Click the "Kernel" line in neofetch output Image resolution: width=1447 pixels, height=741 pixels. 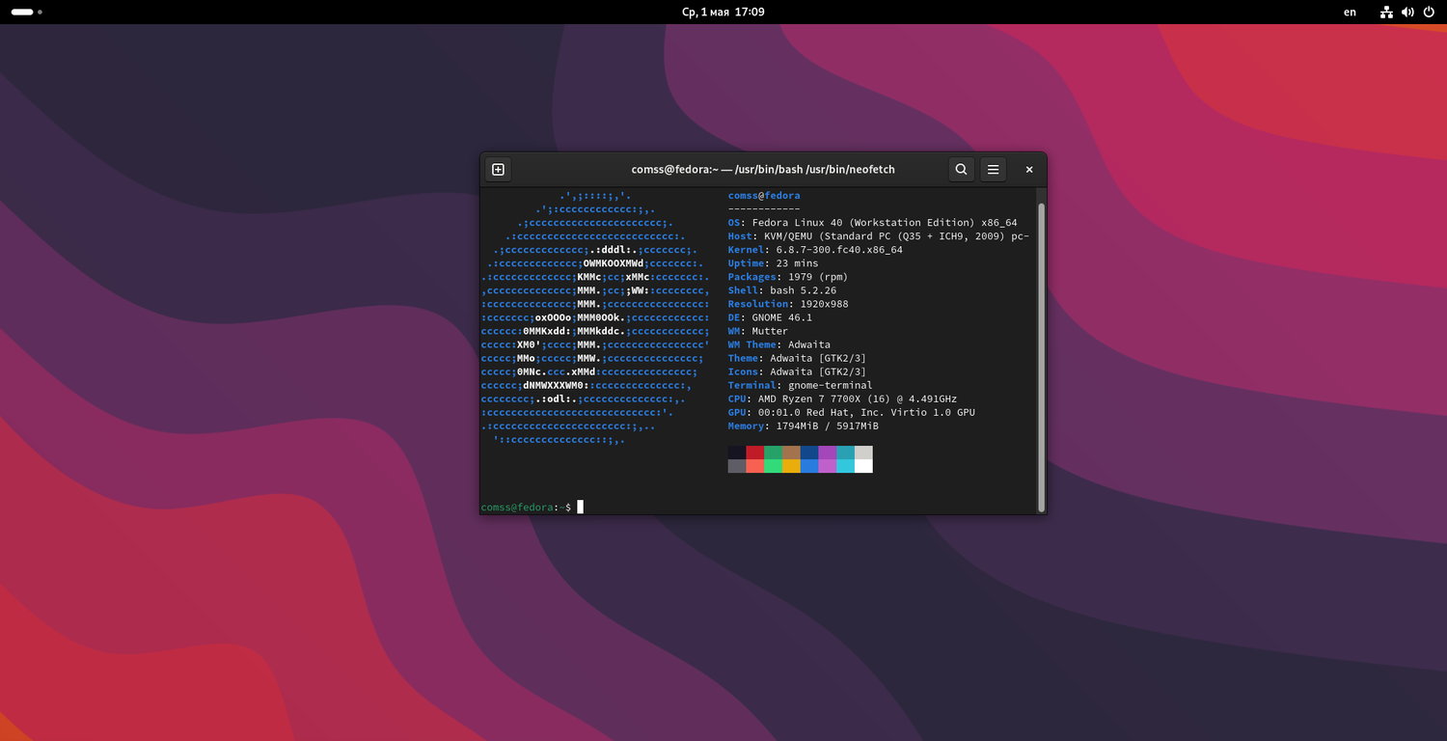click(815, 250)
